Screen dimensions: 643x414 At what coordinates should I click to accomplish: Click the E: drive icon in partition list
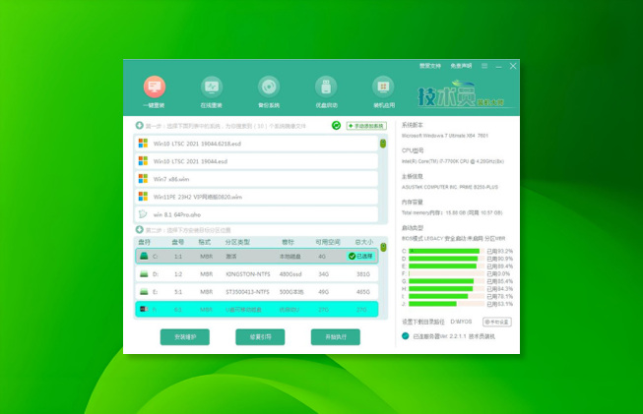[144, 291]
